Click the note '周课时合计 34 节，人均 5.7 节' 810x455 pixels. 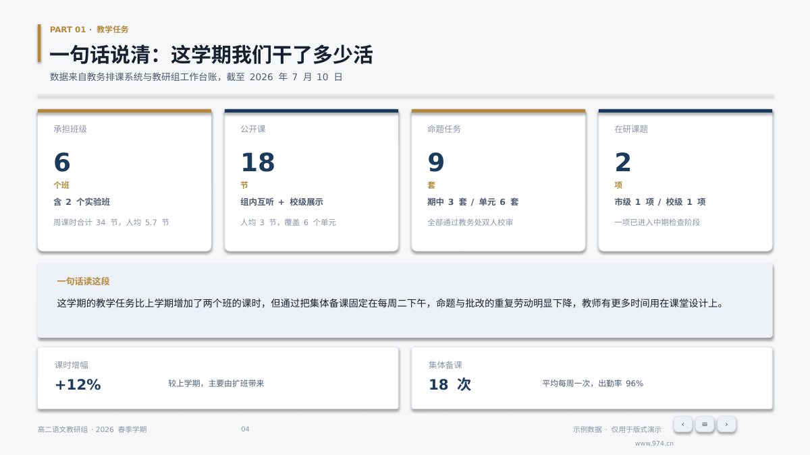111,222
